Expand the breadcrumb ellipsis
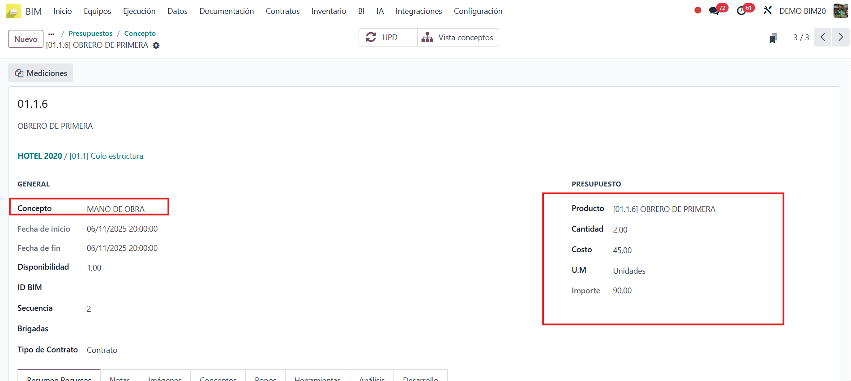 tap(51, 34)
